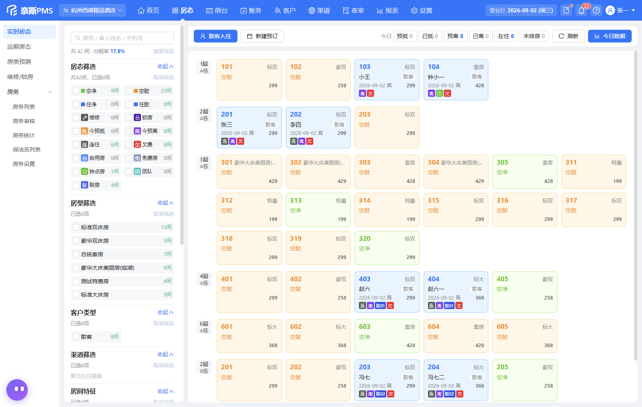
Task: Check the 总统套房 room type filter
Action: [76, 254]
